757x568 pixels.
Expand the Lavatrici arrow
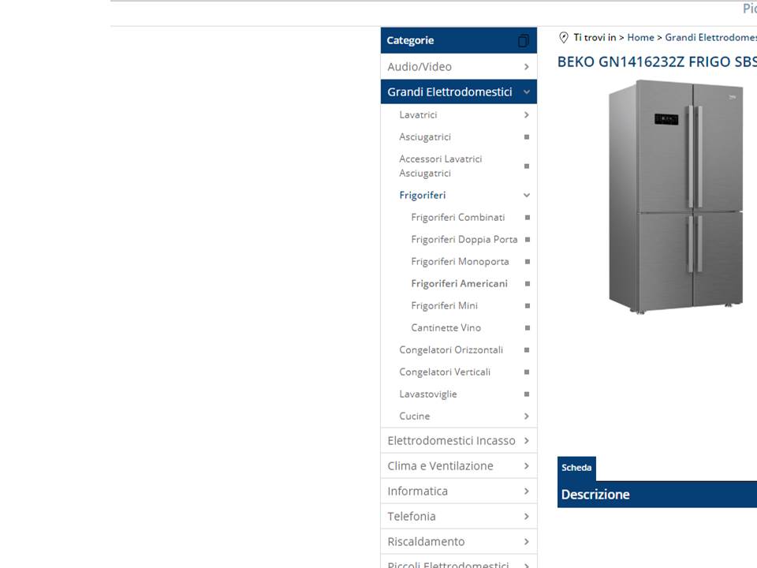point(527,115)
